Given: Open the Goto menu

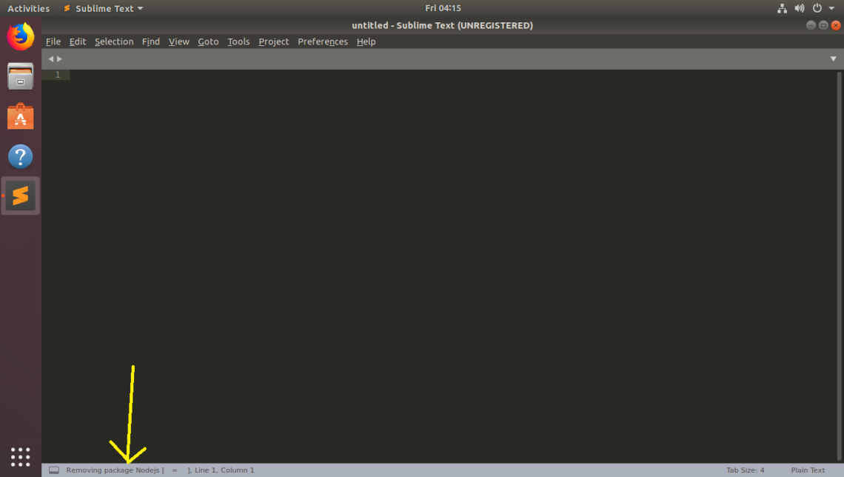Looking at the screenshot, I should pyautogui.click(x=208, y=41).
